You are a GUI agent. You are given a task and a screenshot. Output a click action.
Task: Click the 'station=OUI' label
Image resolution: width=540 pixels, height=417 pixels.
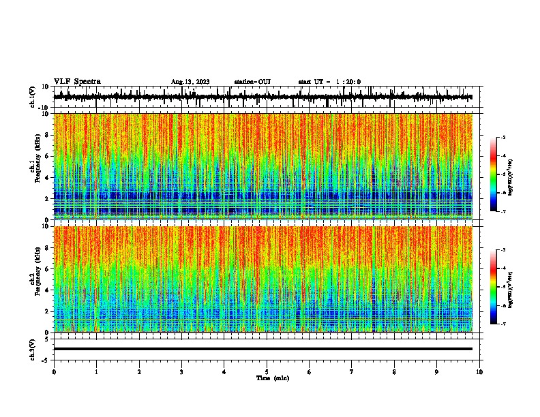pos(252,82)
